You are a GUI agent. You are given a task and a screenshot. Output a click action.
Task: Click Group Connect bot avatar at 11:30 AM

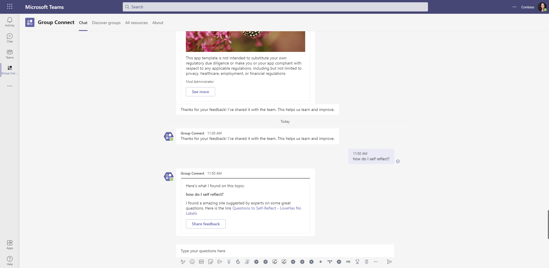click(x=169, y=136)
